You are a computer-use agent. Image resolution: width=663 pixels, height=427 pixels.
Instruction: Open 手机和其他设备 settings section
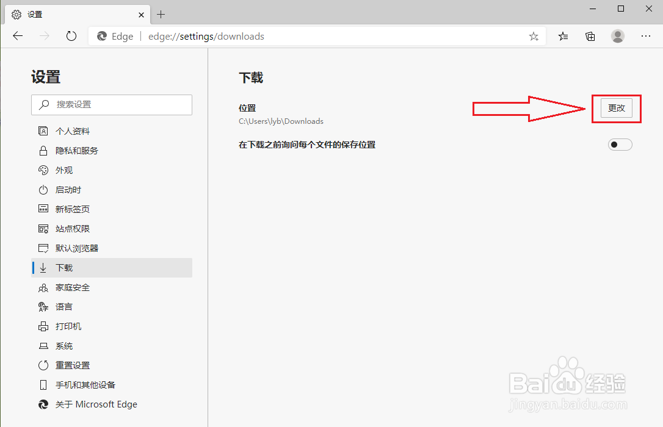[x=112, y=385]
